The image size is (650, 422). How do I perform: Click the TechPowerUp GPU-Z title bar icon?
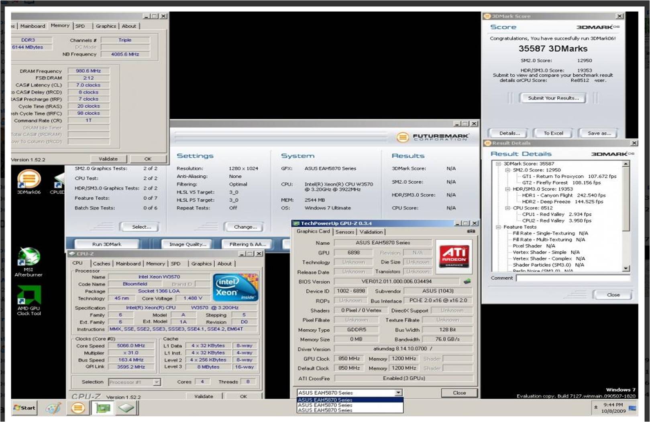tap(297, 223)
